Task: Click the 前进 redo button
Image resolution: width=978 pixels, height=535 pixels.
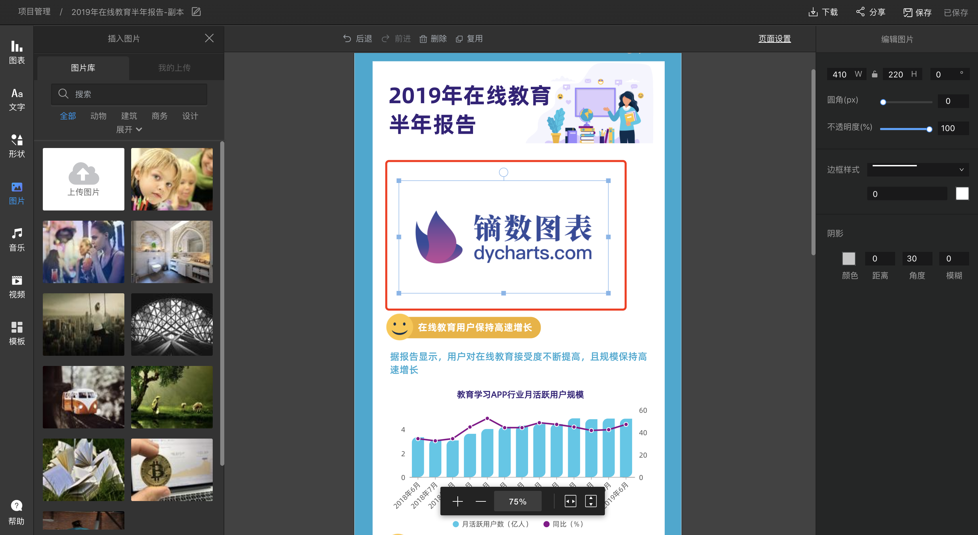Action: point(396,39)
